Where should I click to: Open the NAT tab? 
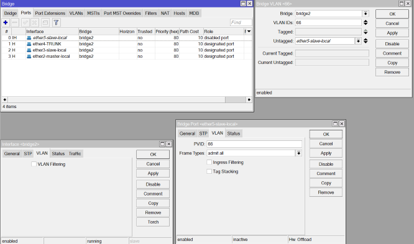click(165, 13)
